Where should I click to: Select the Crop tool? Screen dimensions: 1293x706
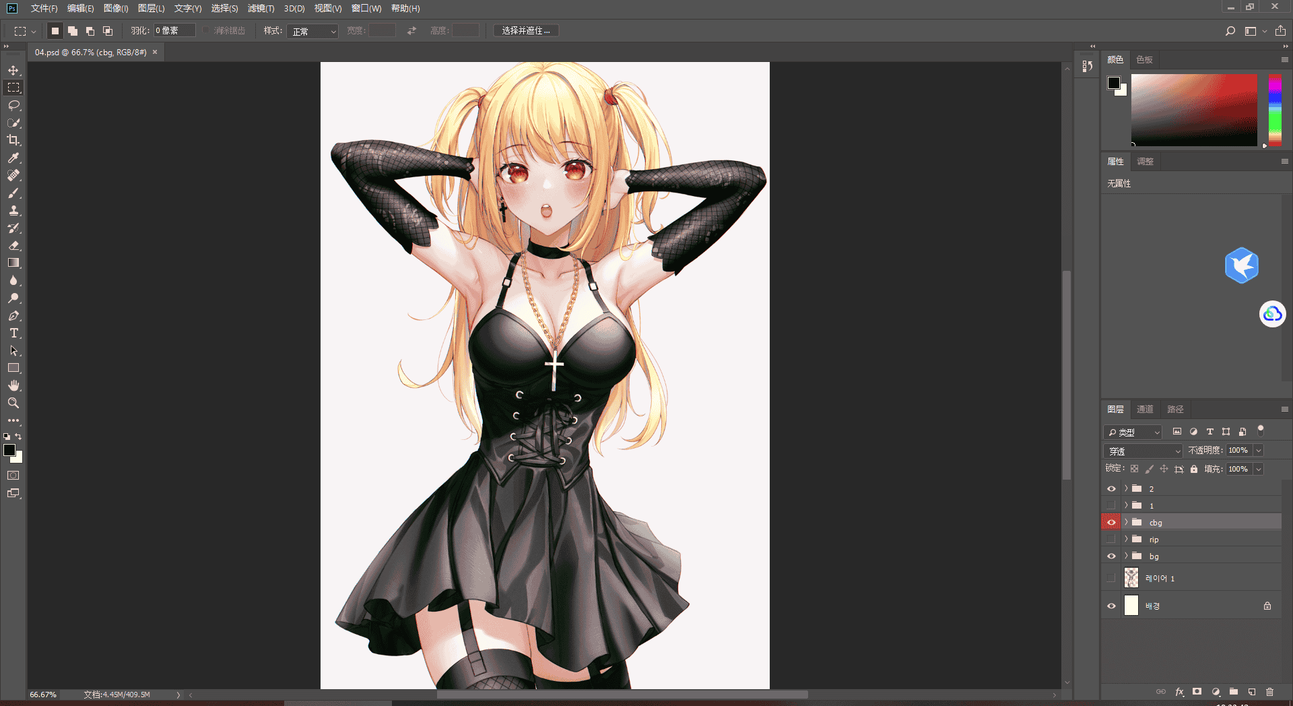[x=13, y=140]
